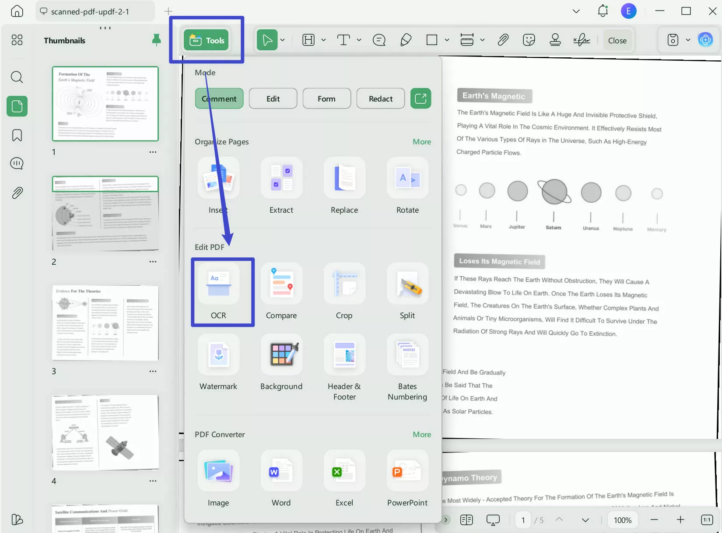The image size is (722, 533).
Task: Select page 3 thumbnail
Action: (x=105, y=323)
